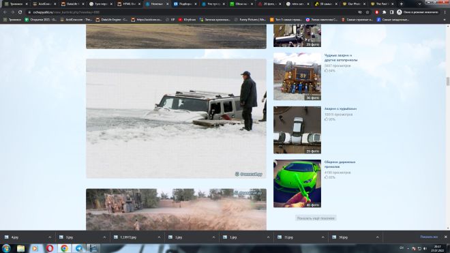Open a new browser tab with plus icon
Viewport: 450px width, 253px height.
coord(401,4)
